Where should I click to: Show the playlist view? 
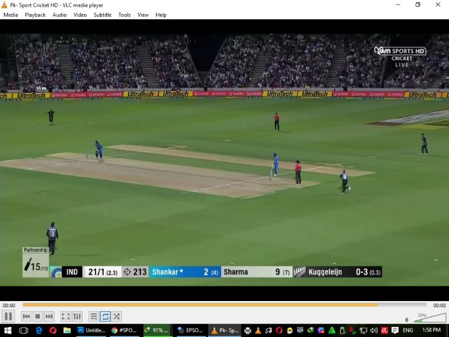[x=94, y=317]
